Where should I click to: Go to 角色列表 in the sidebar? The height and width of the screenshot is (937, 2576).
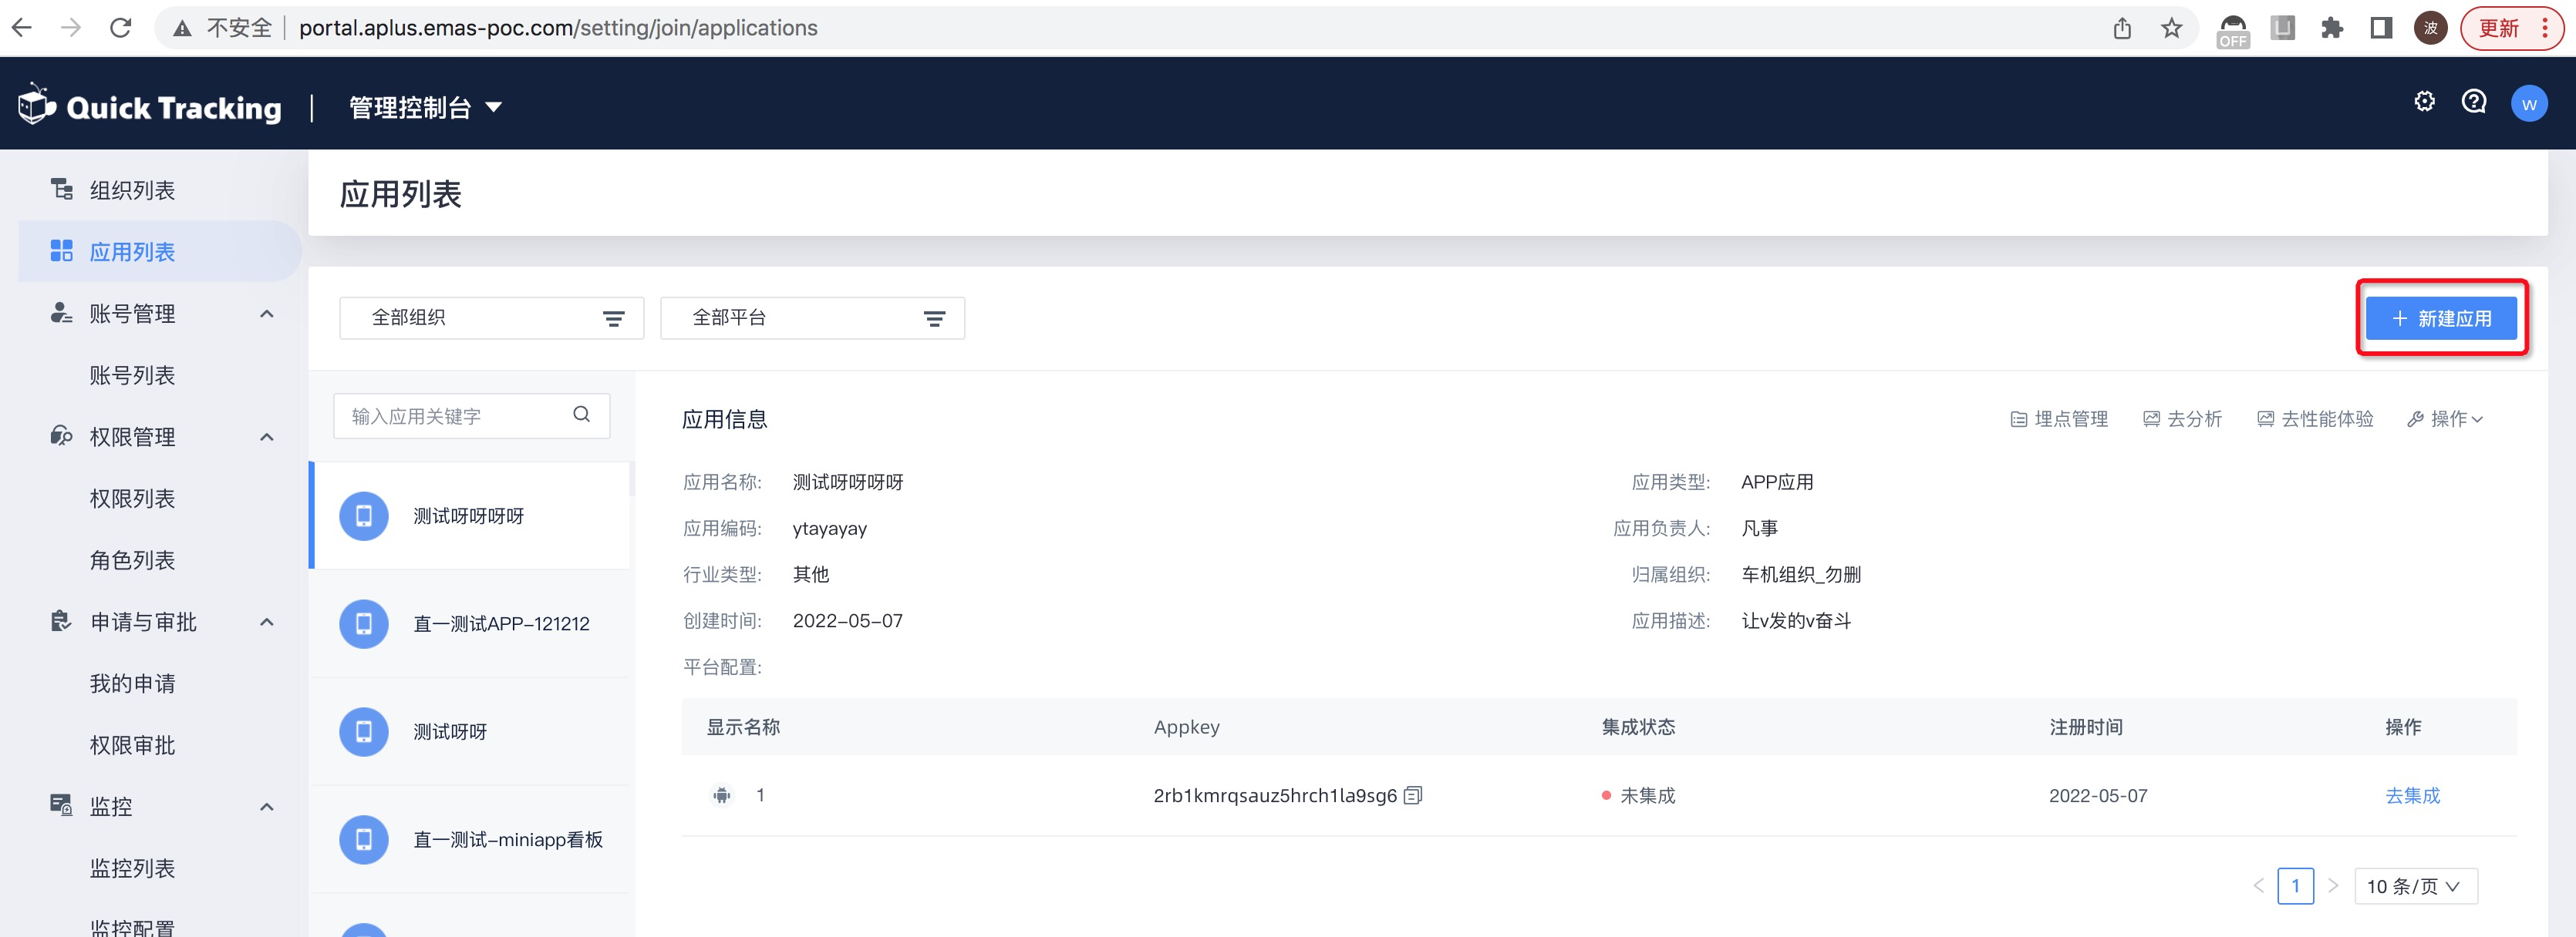pos(132,560)
